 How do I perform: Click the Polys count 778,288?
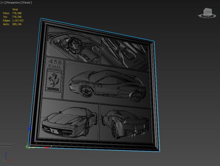pyautogui.click(x=17, y=13)
